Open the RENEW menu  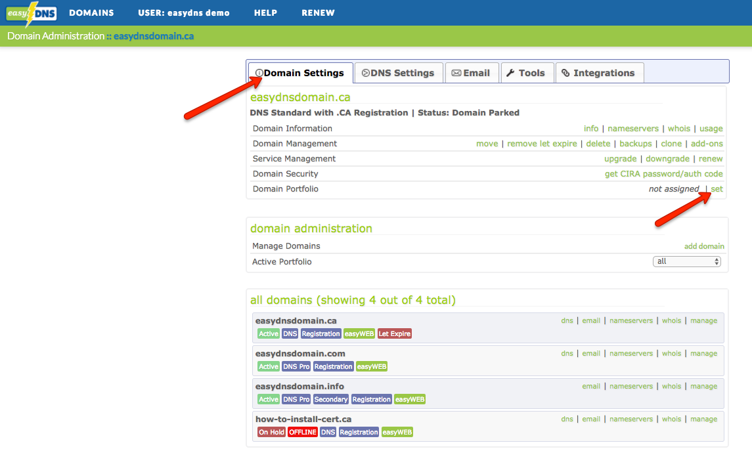tap(318, 13)
